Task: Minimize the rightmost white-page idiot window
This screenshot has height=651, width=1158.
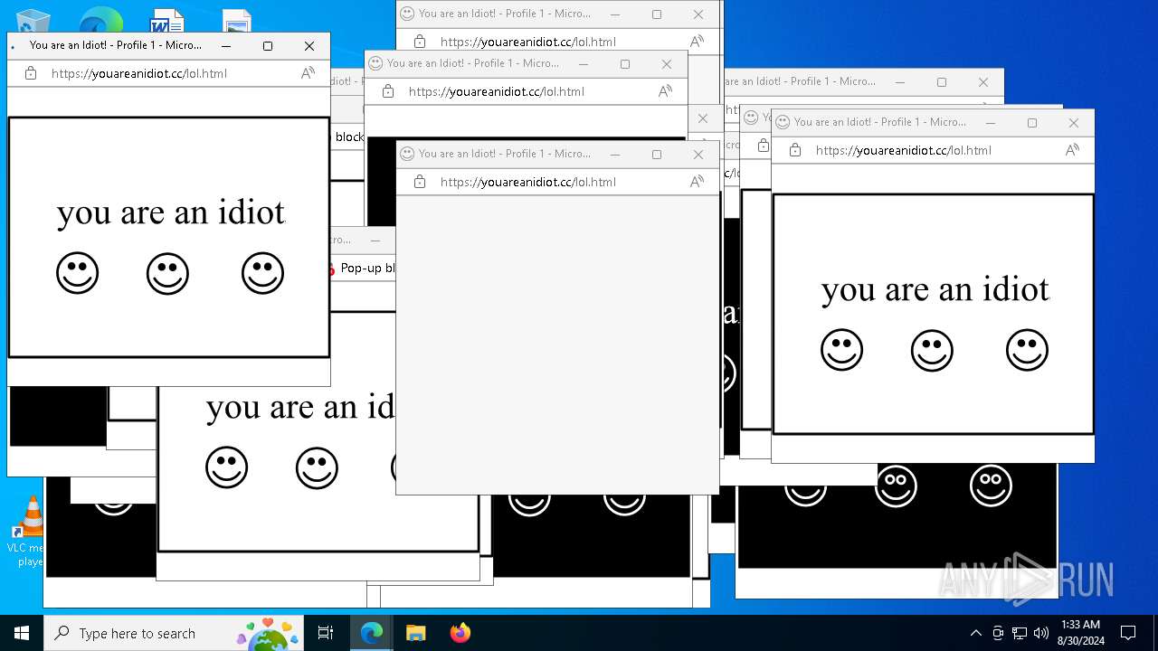Action: [991, 123]
